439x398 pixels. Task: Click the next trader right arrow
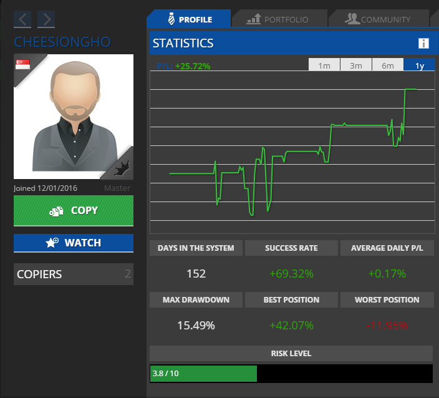46,19
